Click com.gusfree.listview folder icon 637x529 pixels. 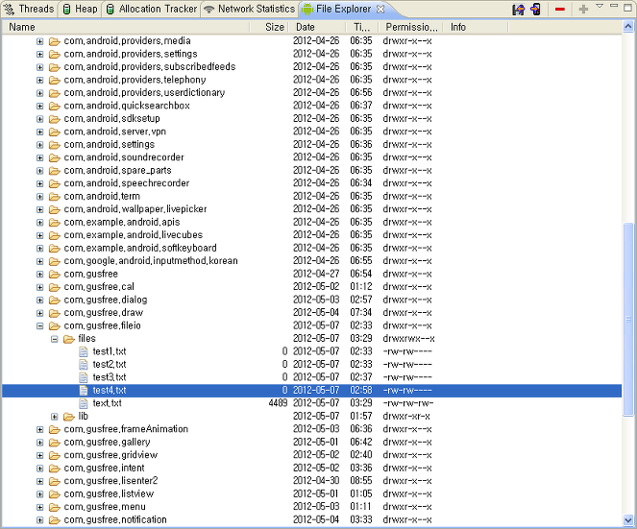coord(55,494)
